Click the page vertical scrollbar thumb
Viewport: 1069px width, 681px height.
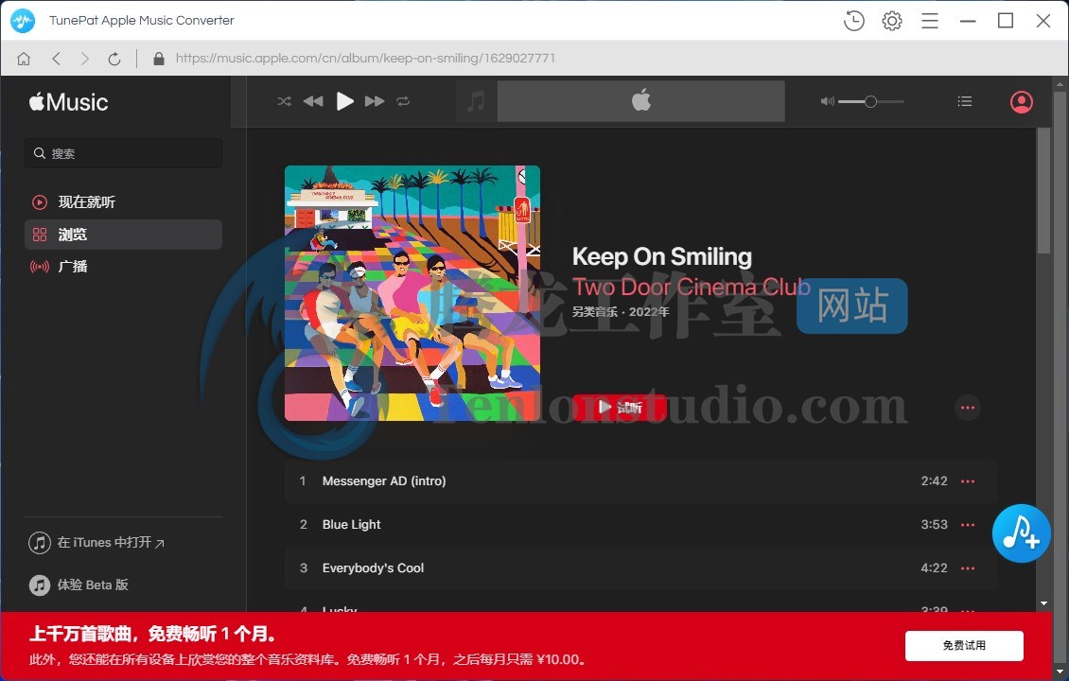pos(1043,191)
